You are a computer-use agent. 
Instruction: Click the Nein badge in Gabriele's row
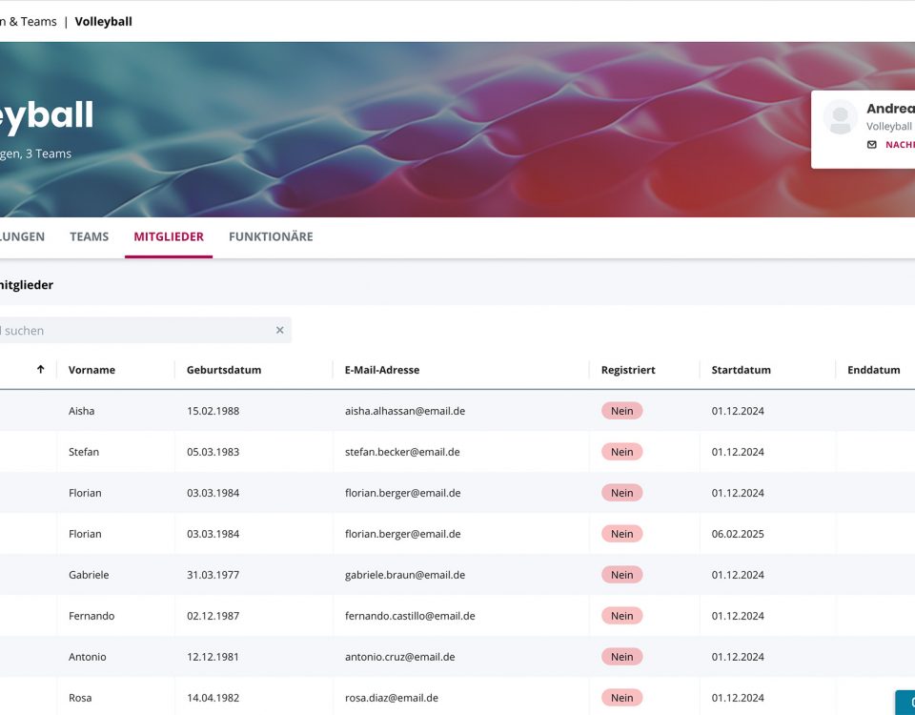pos(621,575)
